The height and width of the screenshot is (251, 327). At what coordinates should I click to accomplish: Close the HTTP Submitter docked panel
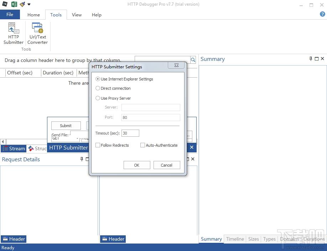192,147
